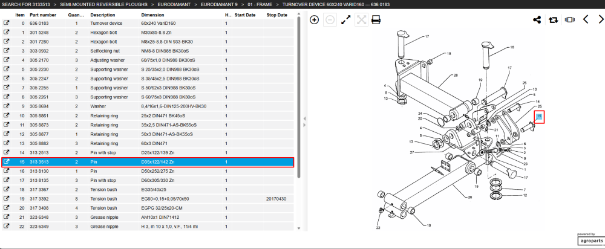Click the scroll up arrow of parts list
Screen dimensions: 605x249
299,15
